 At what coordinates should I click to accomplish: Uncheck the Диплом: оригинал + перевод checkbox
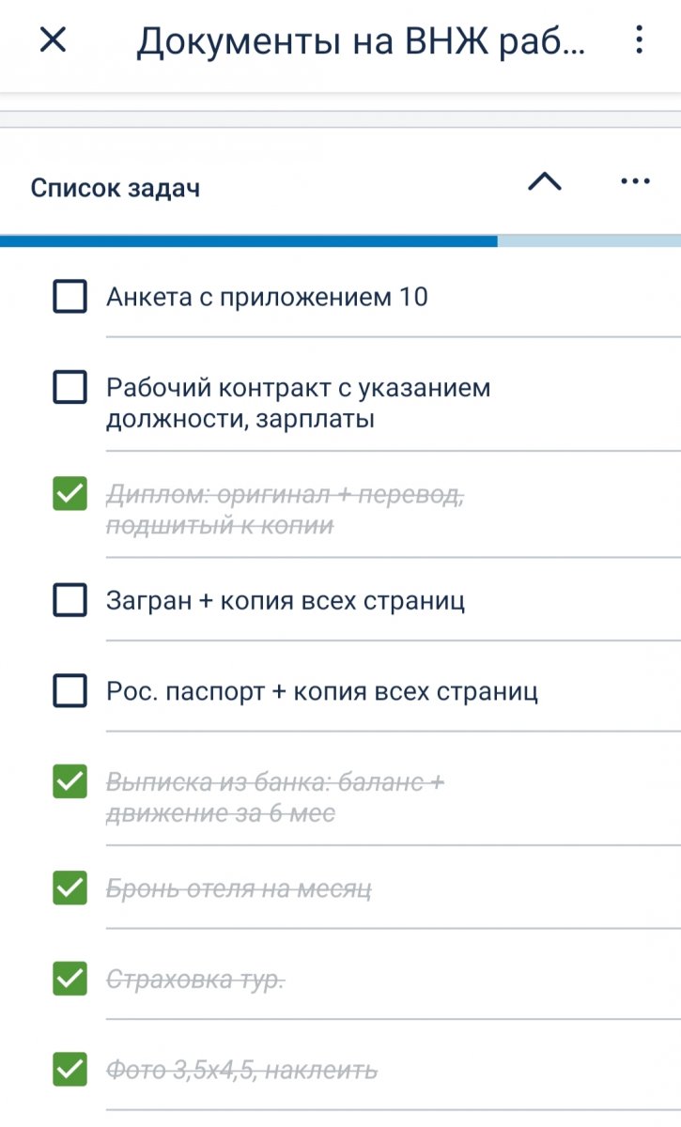tap(70, 494)
